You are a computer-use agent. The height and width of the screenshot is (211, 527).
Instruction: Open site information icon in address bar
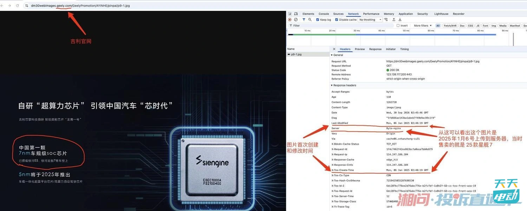(x=27, y=6)
